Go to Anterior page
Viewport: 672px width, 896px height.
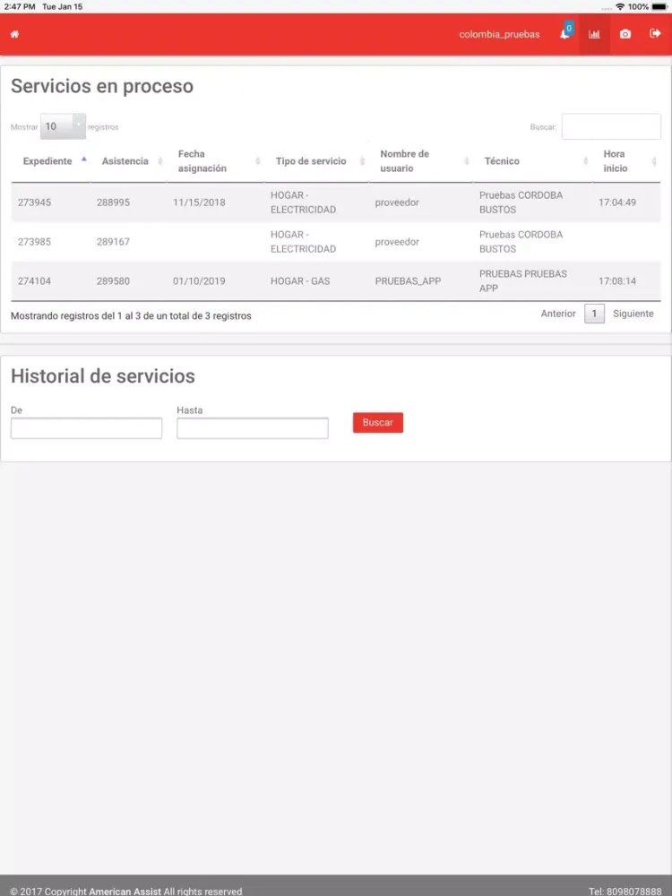tap(558, 314)
